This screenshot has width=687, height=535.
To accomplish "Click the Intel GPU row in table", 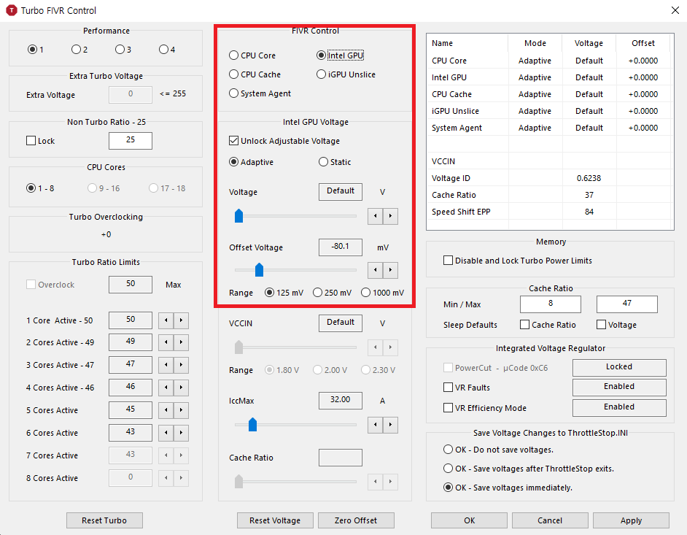I will pyautogui.click(x=550, y=77).
